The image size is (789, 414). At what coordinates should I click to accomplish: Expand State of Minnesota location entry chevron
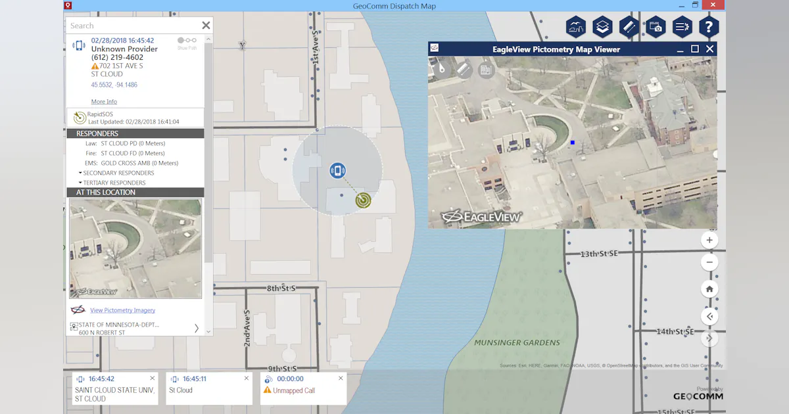(x=196, y=328)
